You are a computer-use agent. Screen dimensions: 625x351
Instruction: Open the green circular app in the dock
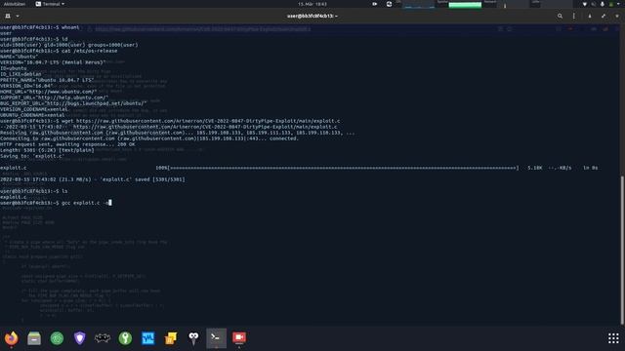pos(57,338)
